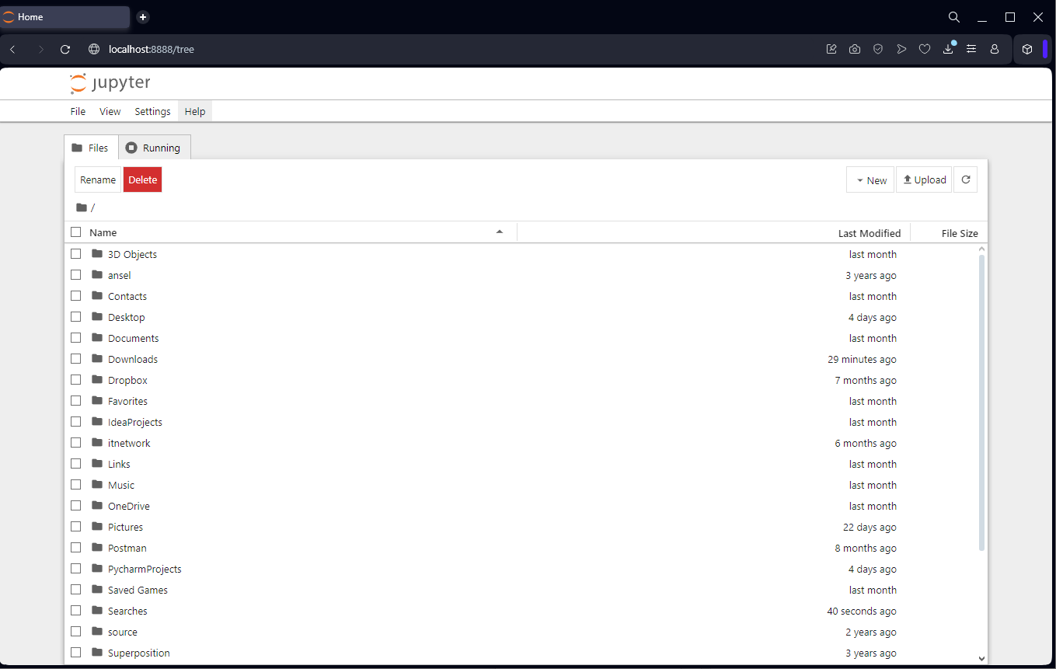1056x669 pixels.
Task: Tick the IdeaProjects checkbox
Action: pyautogui.click(x=76, y=421)
